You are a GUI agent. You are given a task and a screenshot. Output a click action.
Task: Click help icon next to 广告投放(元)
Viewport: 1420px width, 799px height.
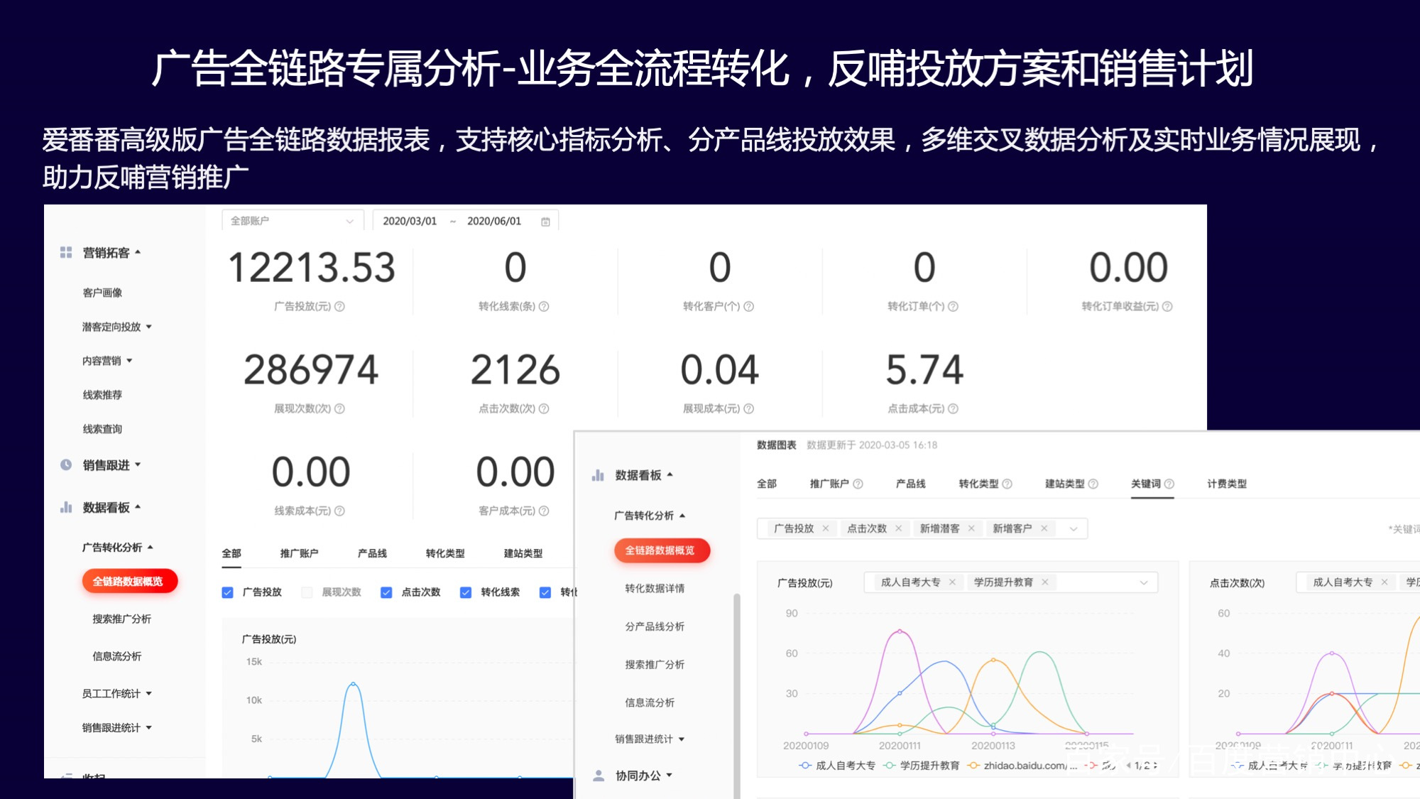pyautogui.click(x=339, y=306)
